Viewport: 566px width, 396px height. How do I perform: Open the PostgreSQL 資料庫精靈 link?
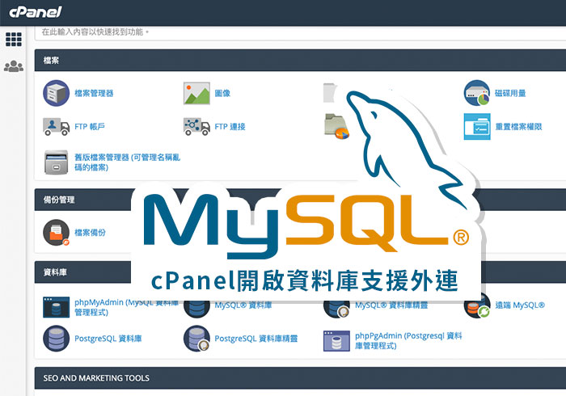(x=256, y=339)
